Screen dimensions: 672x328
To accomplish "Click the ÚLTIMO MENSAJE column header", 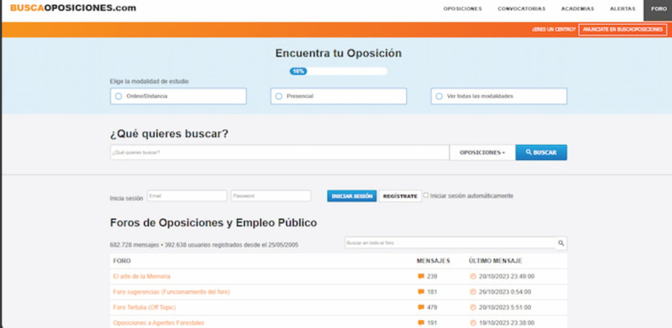I will coord(496,261).
